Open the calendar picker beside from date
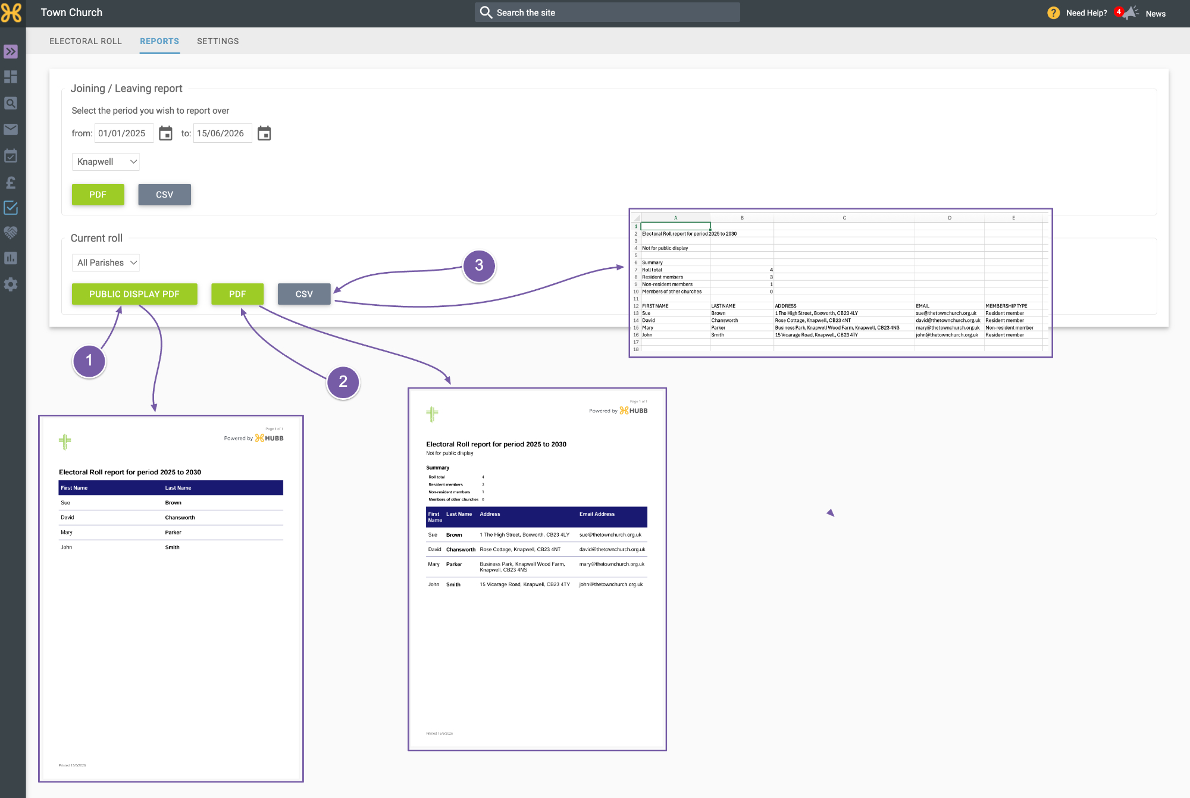This screenshot has width=1190, height=798. (x=165, y=133)
